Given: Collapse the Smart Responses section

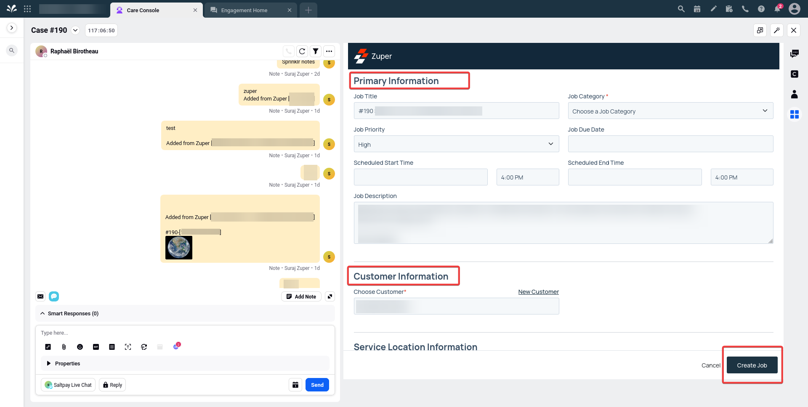Looking at the screenshot, I should pyautogui.click(x=43, y=313).
